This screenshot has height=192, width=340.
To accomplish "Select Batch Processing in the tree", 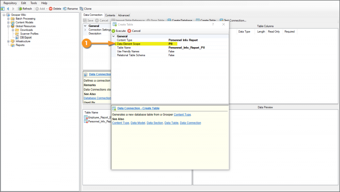I will (25, 19).
